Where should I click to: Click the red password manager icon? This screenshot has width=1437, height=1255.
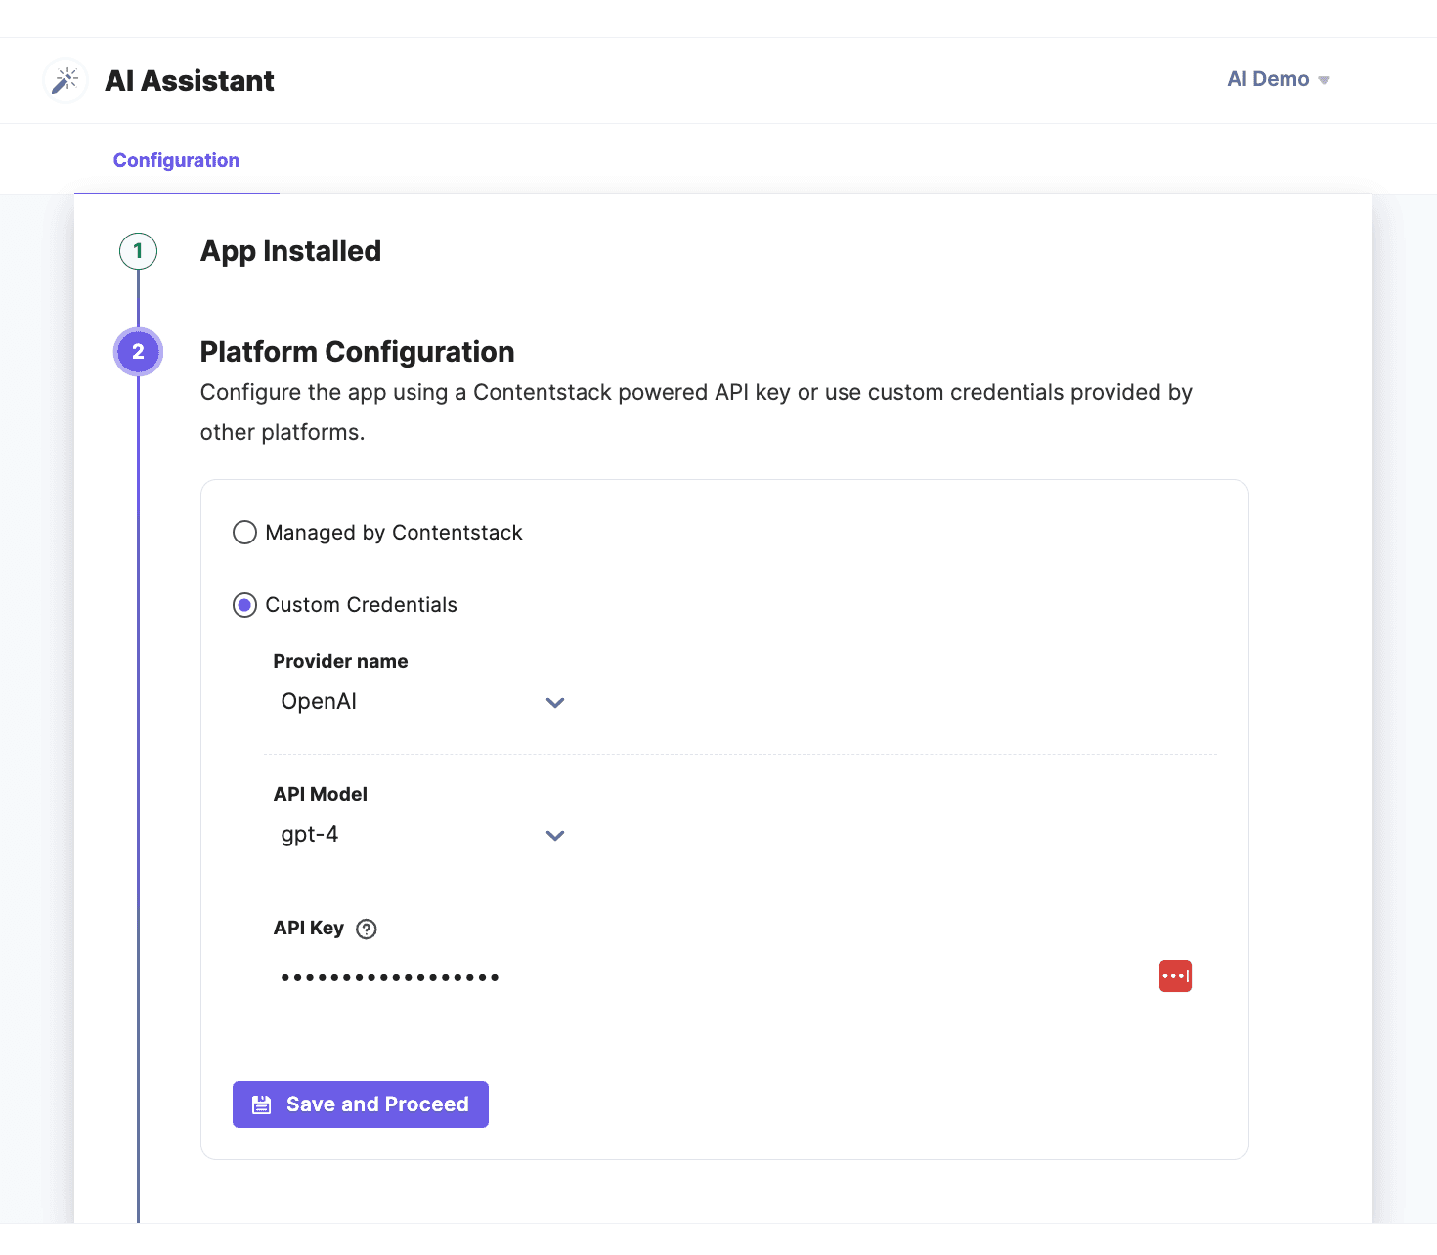click(x=1175, y=976)
